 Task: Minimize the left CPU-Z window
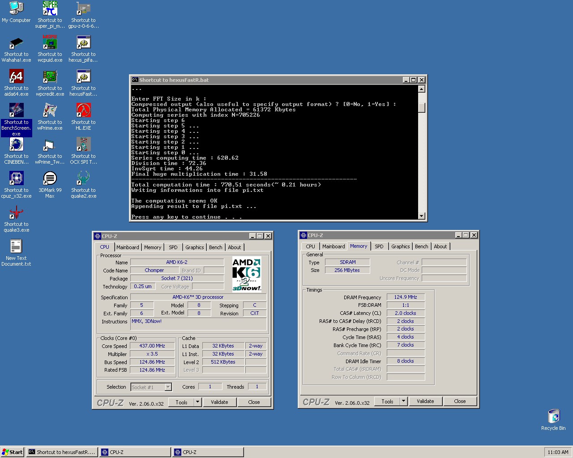252,236
